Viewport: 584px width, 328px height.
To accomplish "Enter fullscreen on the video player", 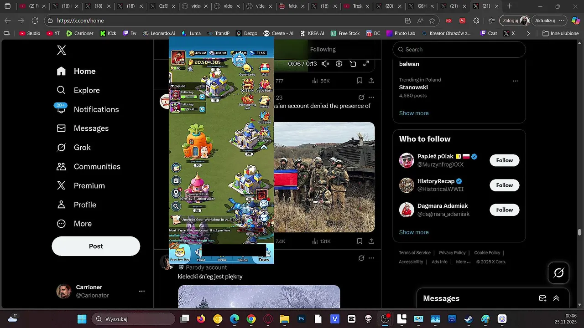I will click(366, 64).
